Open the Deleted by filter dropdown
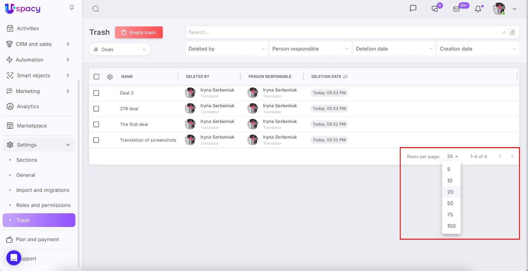This screenshot has width=528, height=271. point(227,49)
